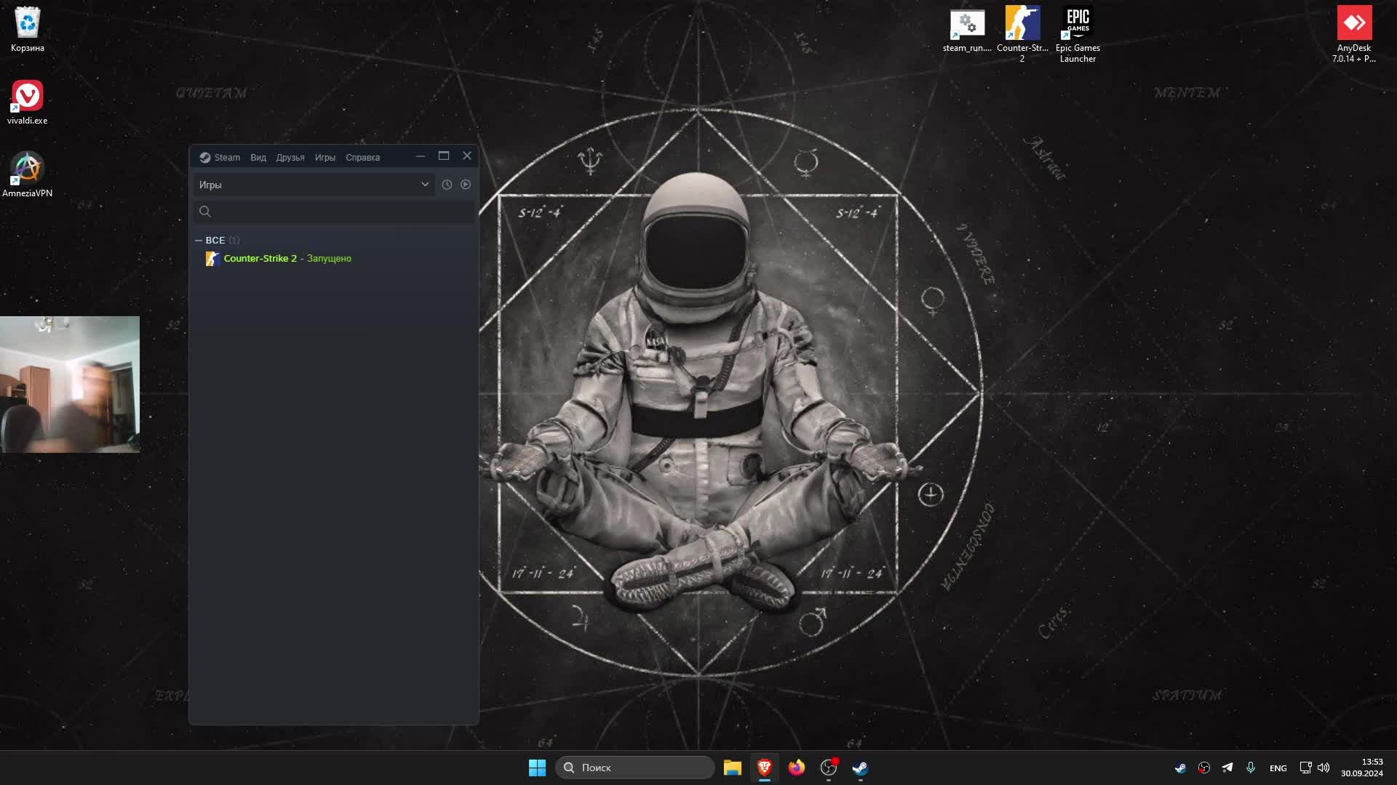Click the Steam logo menu
The image size is (1397, 785).
220,157
